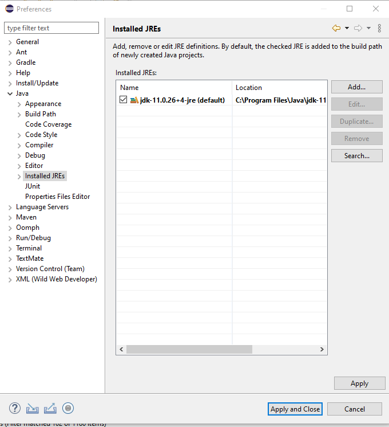This screenshot has height=427, width=389.
Task: Click the Export preferences icon
Action: point(50,408)
